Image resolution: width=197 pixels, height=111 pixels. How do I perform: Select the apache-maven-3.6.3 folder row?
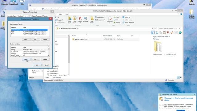(x=105, y=39)
